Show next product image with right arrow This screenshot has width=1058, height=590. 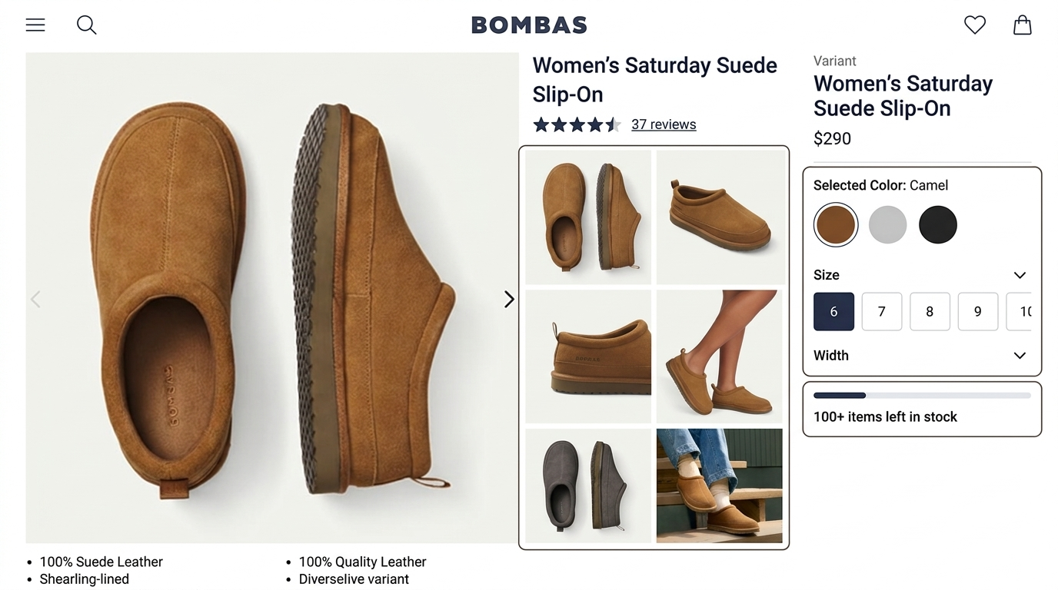click(508, 300)
